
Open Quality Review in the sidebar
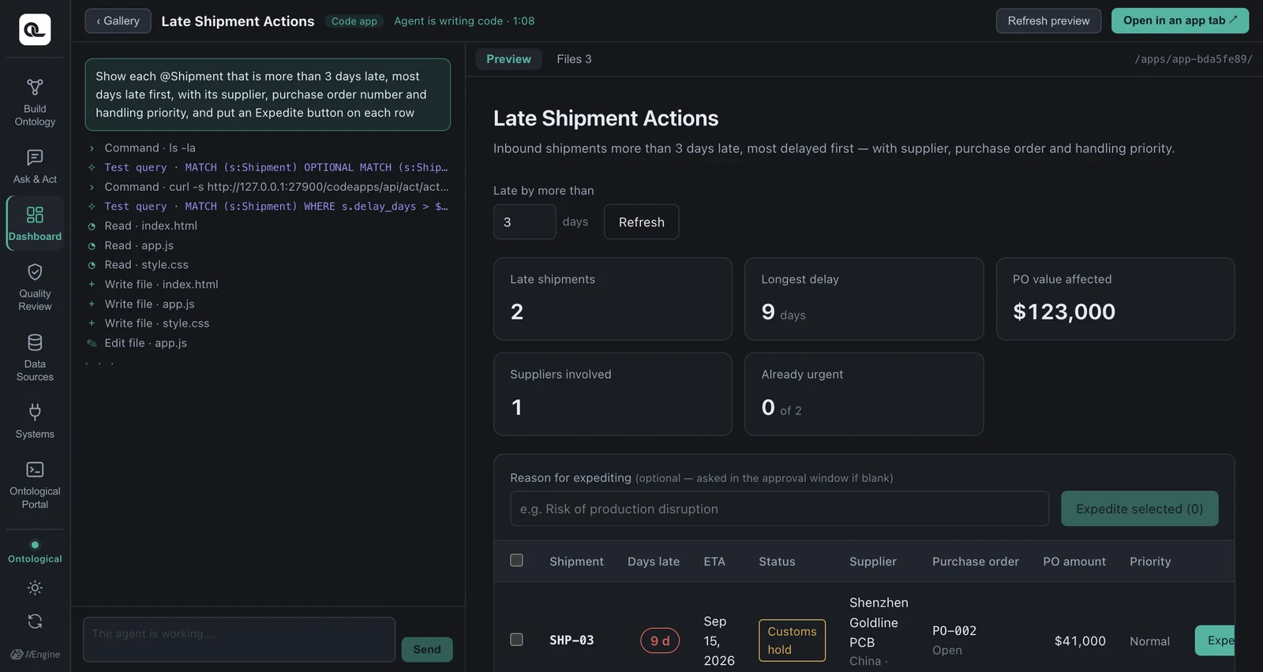pyautogui.click(x=35, y=287)
